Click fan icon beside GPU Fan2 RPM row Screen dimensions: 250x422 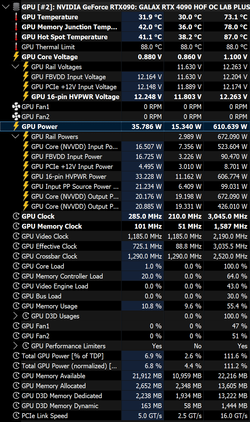(16, 117)
